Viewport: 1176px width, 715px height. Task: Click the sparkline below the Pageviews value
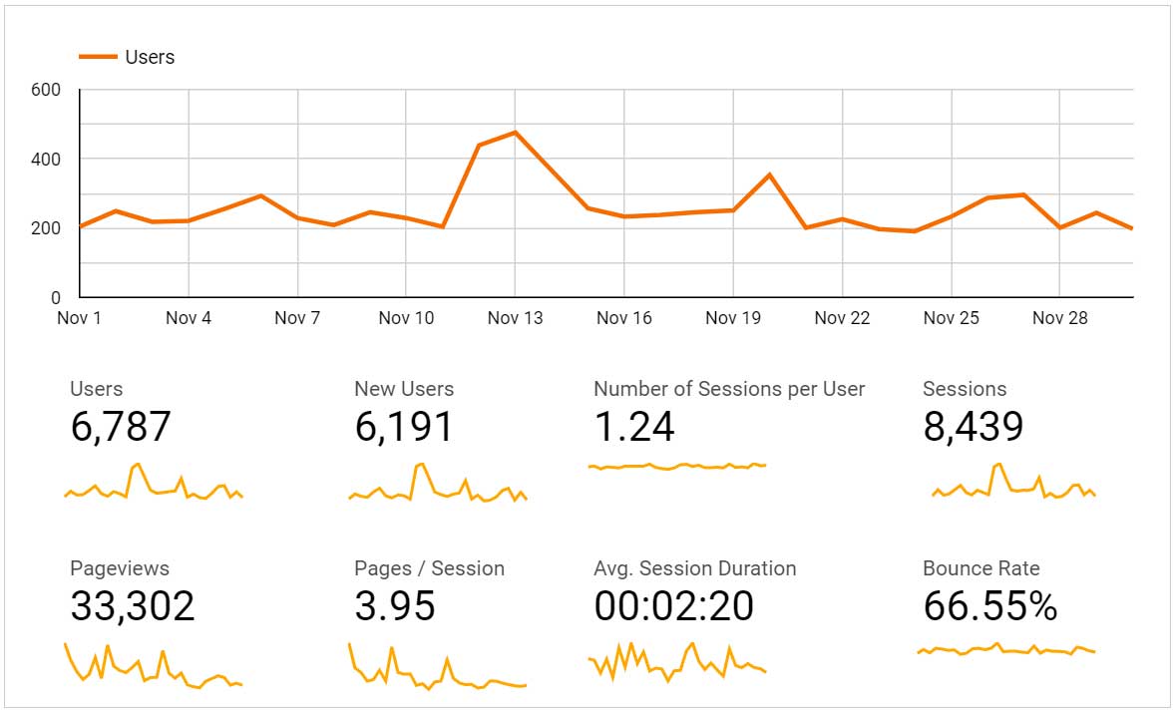(154, 666)
